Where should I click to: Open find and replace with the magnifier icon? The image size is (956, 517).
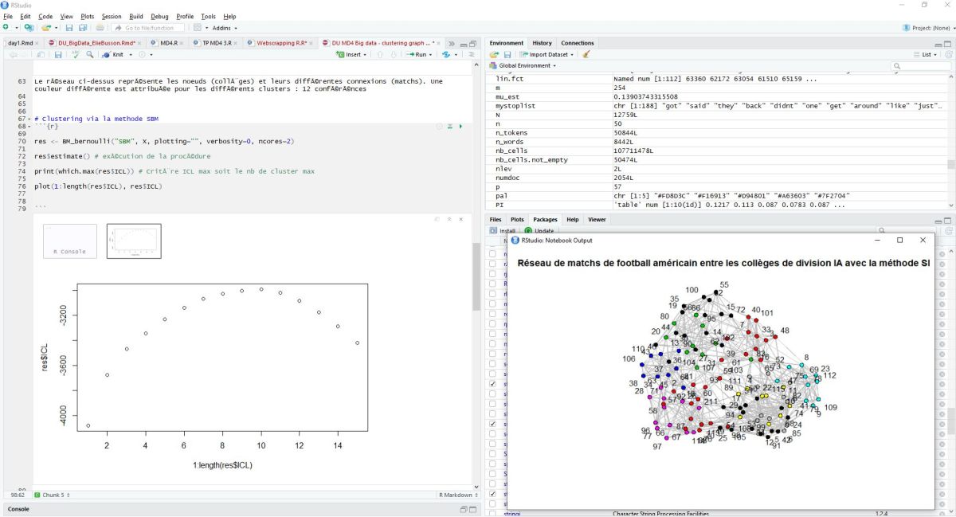[x=90, y=55]
